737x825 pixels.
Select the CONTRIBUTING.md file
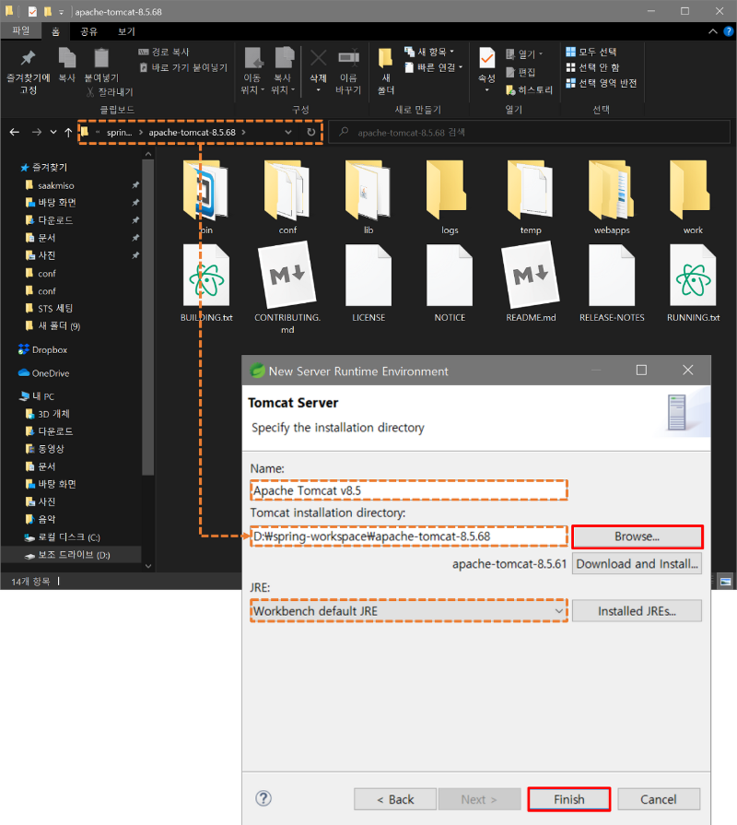click(287, 289)
